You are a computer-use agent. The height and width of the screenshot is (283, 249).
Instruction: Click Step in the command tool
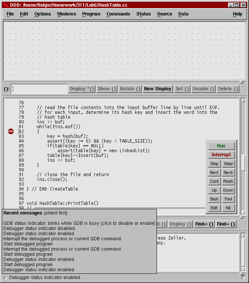[x=214, y=164]
